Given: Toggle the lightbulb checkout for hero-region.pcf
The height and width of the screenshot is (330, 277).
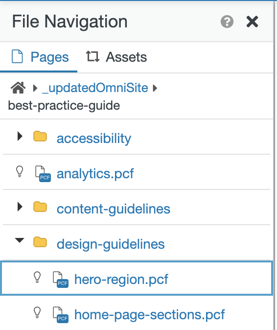Looking at the screenshot, I should 37,277.
